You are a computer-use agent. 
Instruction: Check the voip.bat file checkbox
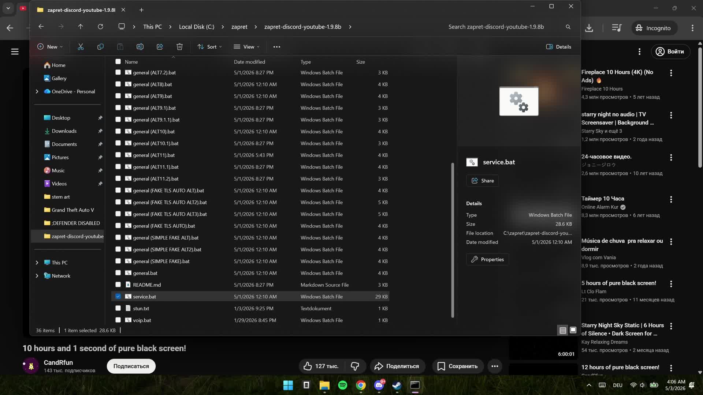click(118, 320)
